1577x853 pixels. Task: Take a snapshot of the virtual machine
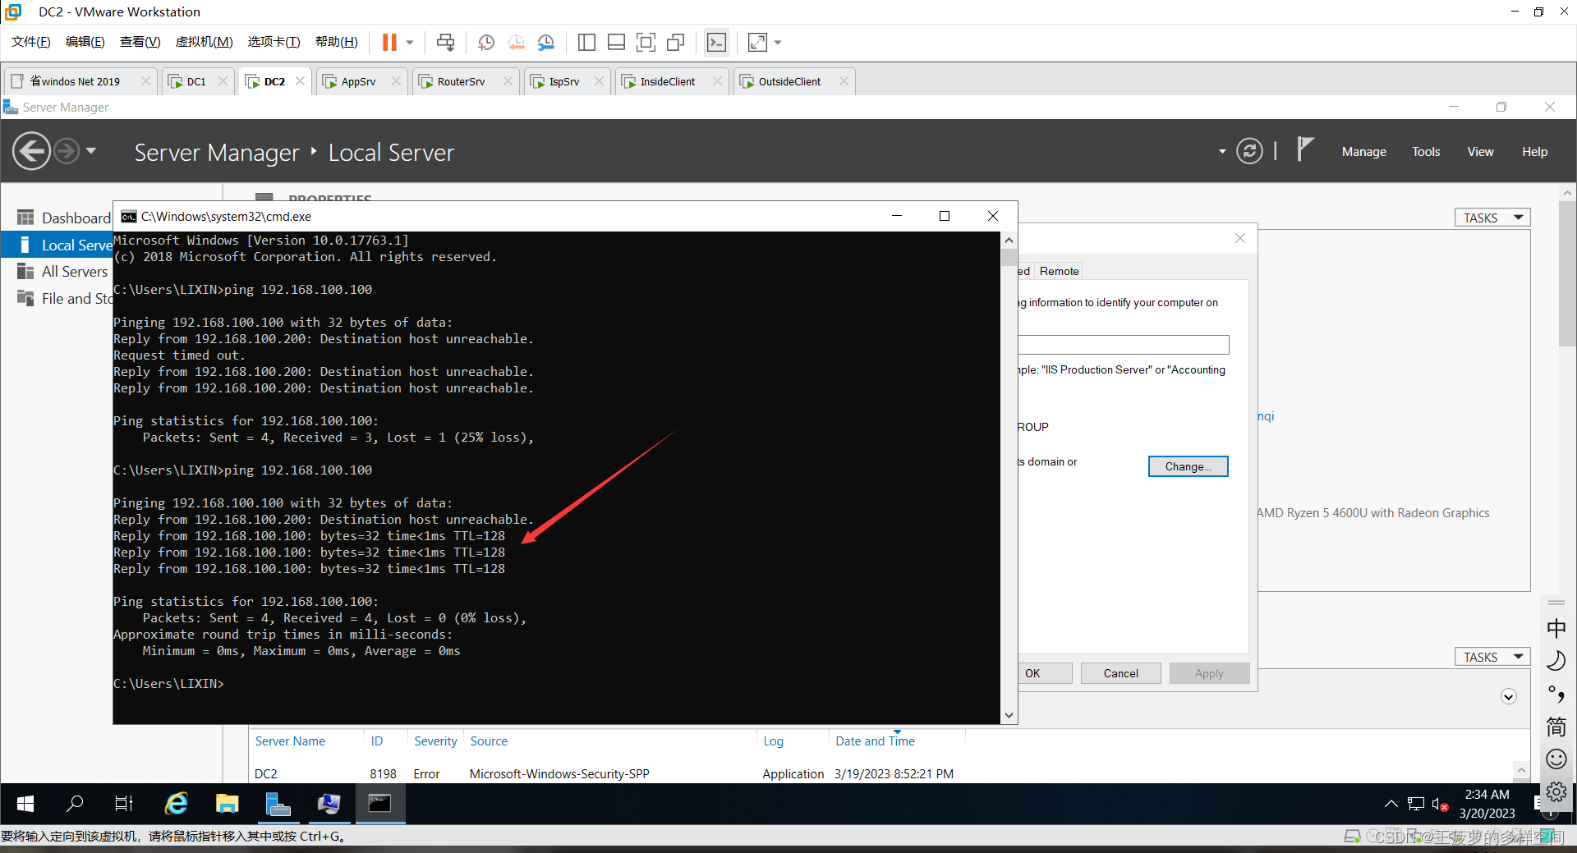click(486, 42)
